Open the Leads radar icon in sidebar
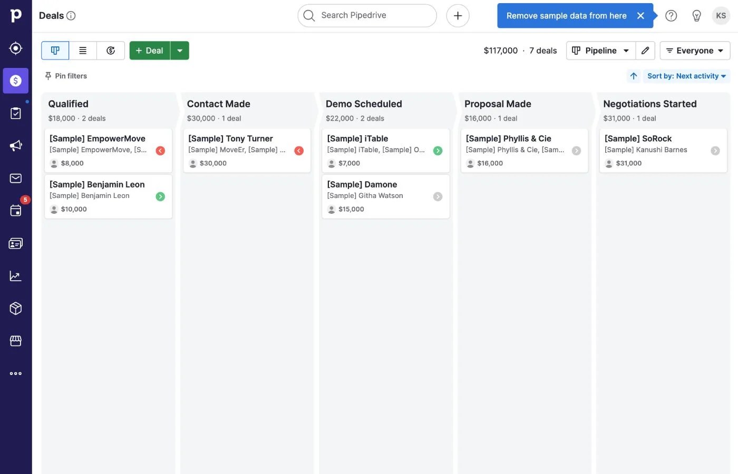738x474 pixels. [x=16, y=48]
